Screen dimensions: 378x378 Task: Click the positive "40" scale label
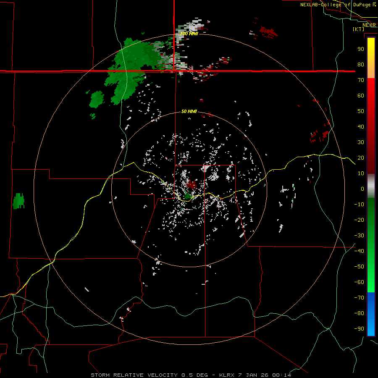point(361,126)
